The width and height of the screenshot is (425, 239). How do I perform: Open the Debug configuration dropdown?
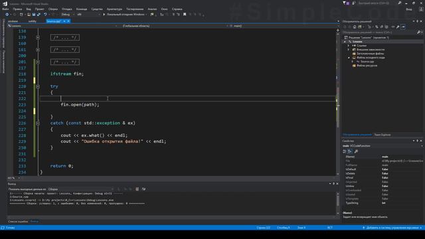tap(67, 15)
